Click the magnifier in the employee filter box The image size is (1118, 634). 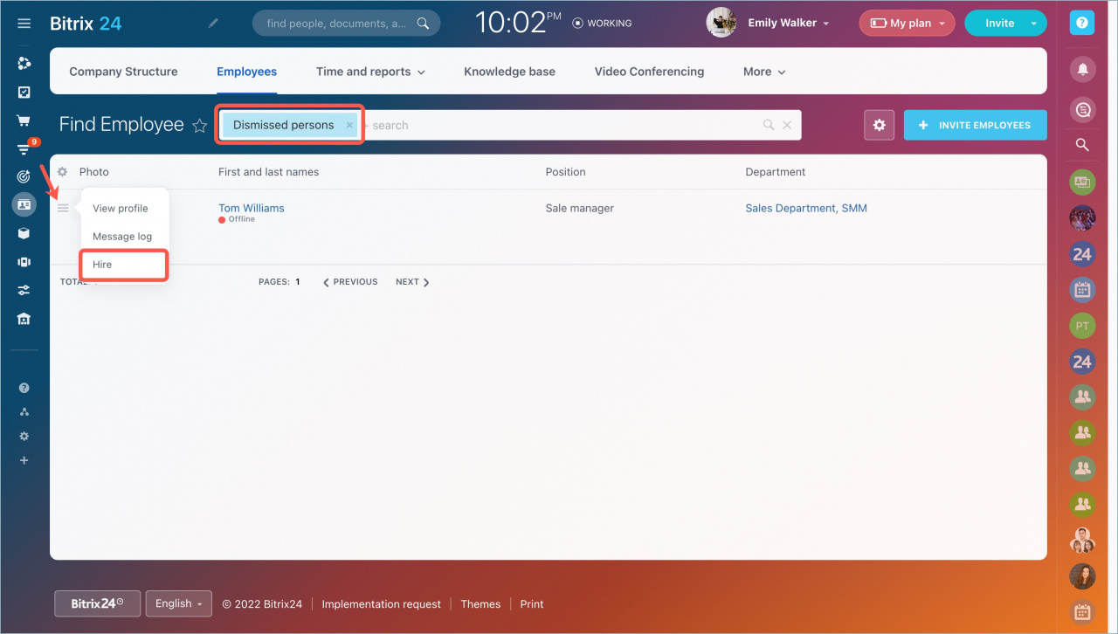769,125
